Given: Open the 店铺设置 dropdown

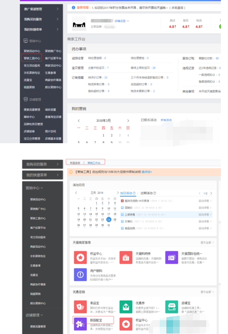Looking at the screenshot, I should click(x=122, y=21).
